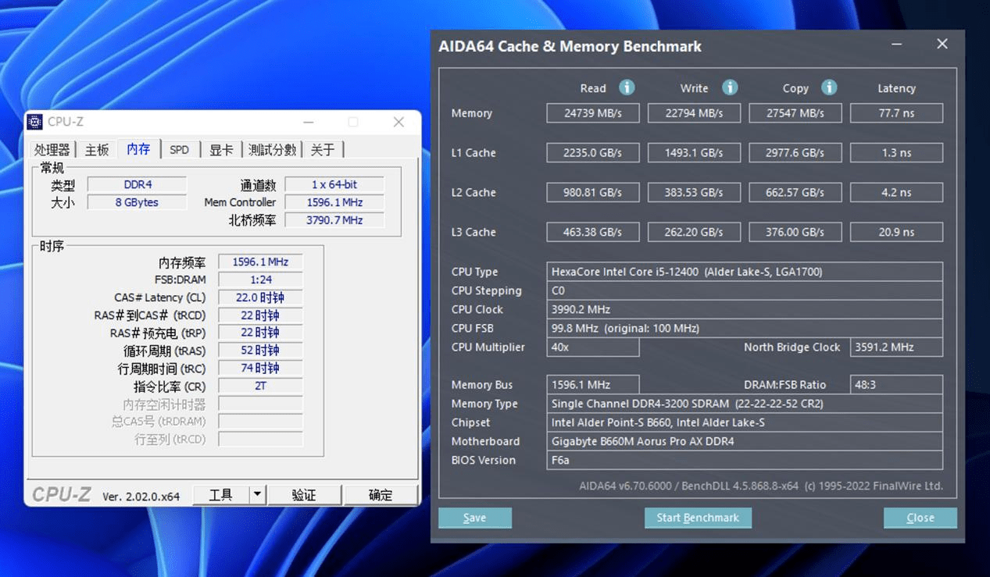Click the 通道数 value 1 x 64-bit

(334, 185)
